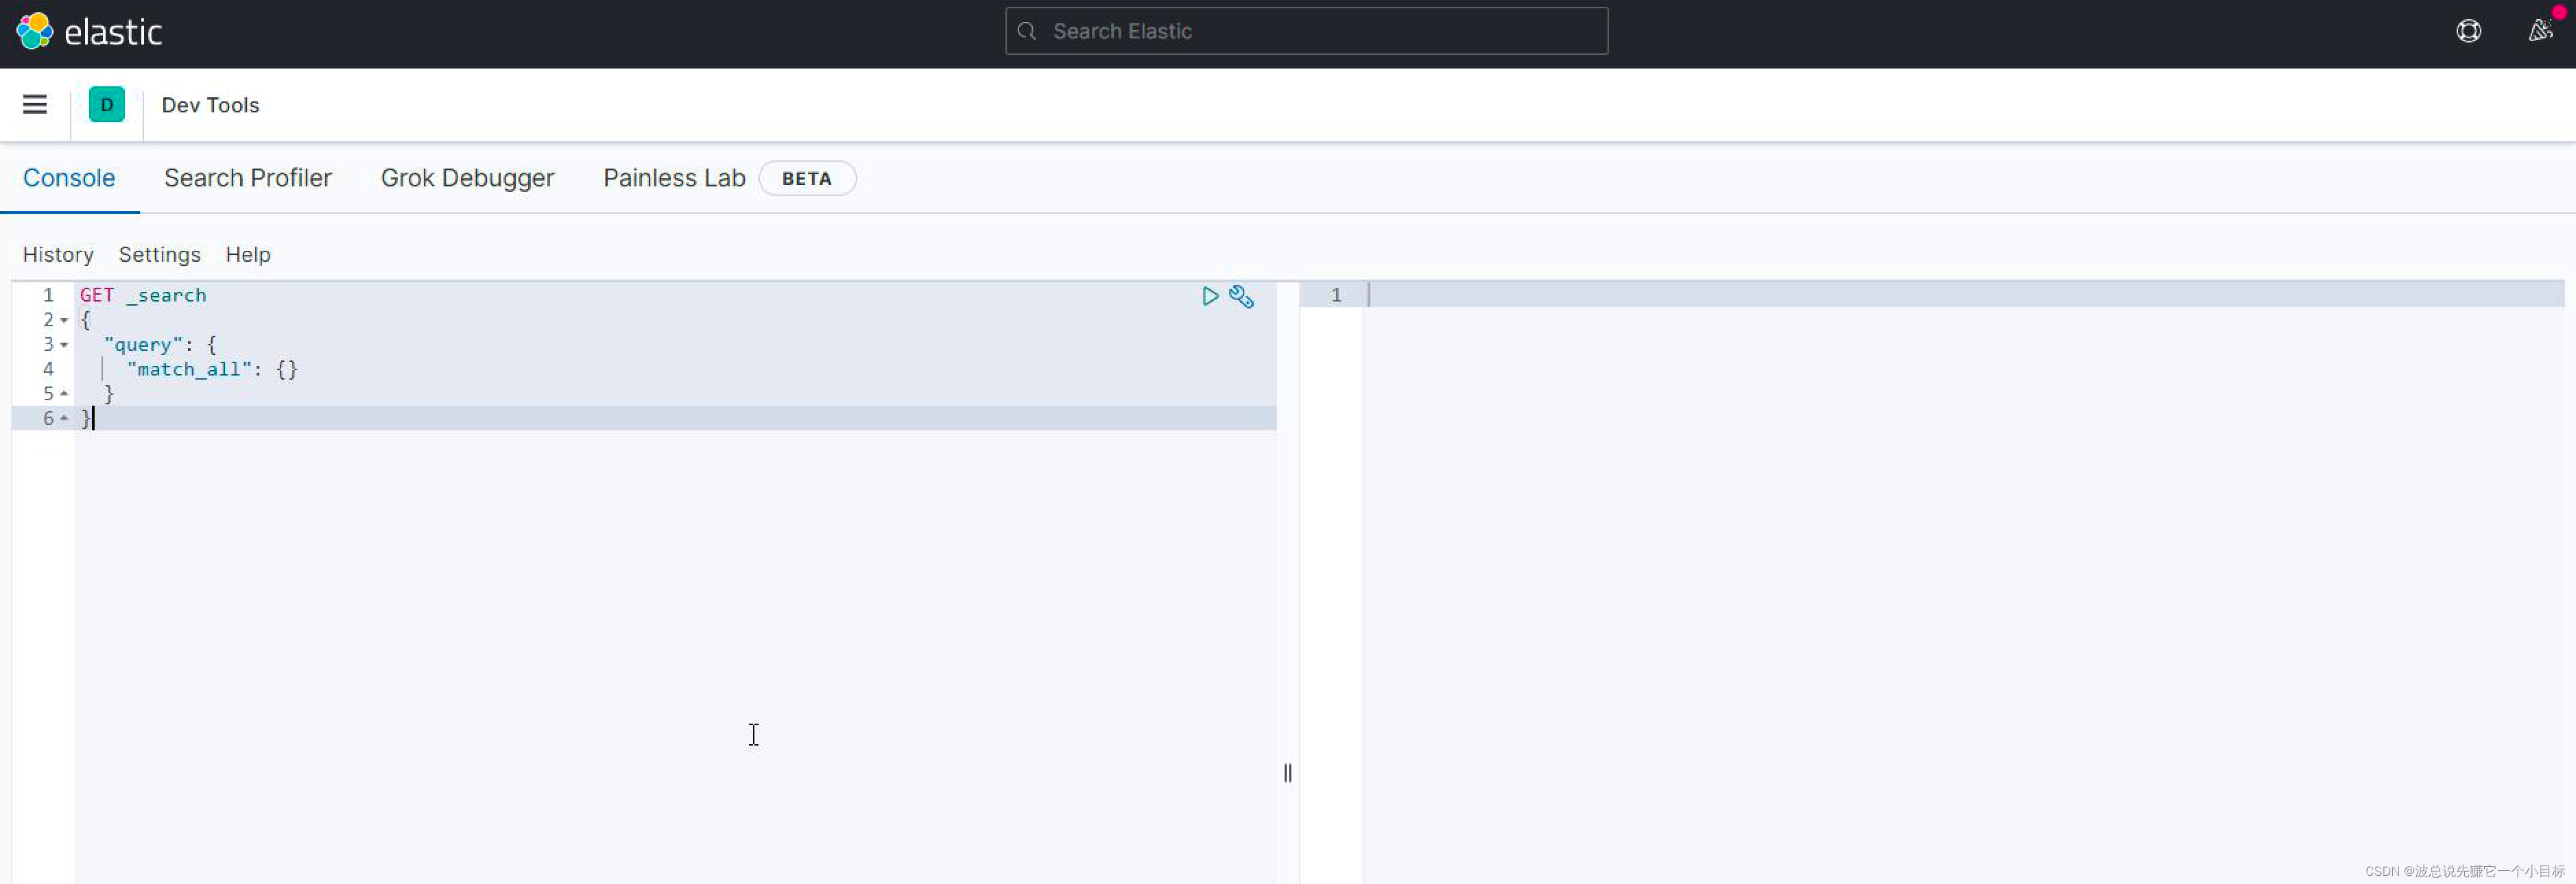Image resolution: width=2576 pixels, height=884 pixels.
Task: Open the Search Profiler tab
Action: (248, 177)
